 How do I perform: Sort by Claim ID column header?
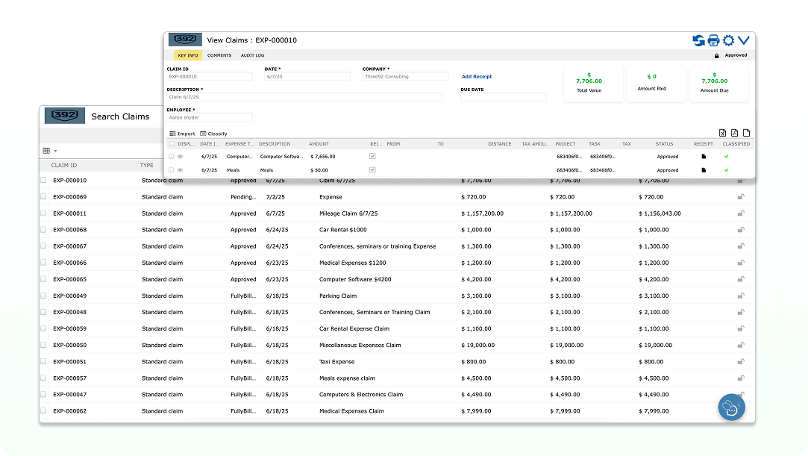pos(64,166)
